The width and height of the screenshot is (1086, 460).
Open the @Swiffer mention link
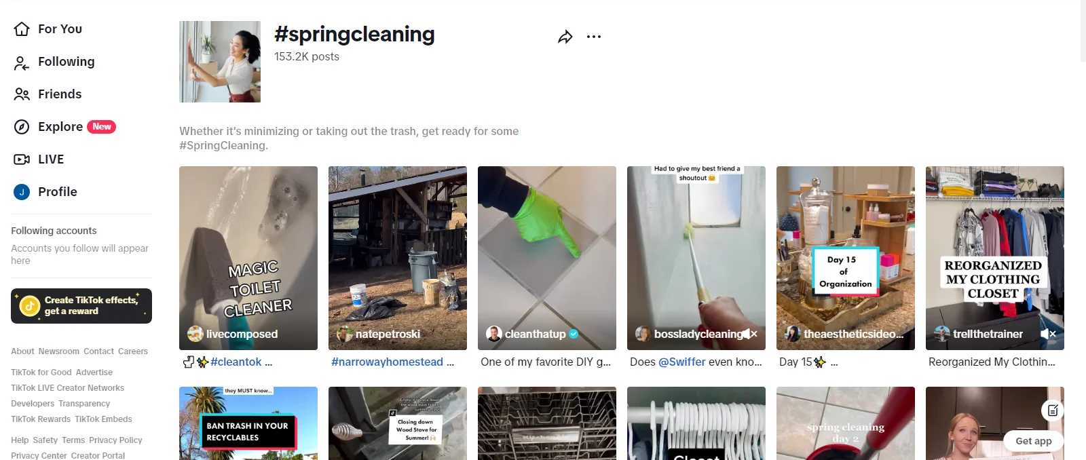682,362
